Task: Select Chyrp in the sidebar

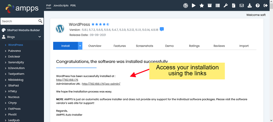Action: 12,103
